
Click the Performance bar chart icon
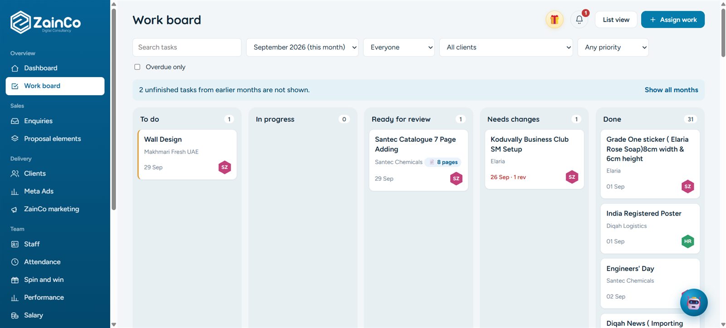pyautogui.click(x=15, y=298)
